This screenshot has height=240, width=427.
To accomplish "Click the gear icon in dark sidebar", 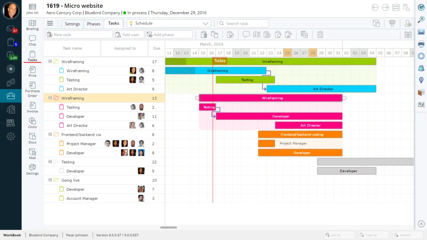I will tap(11, 136).
